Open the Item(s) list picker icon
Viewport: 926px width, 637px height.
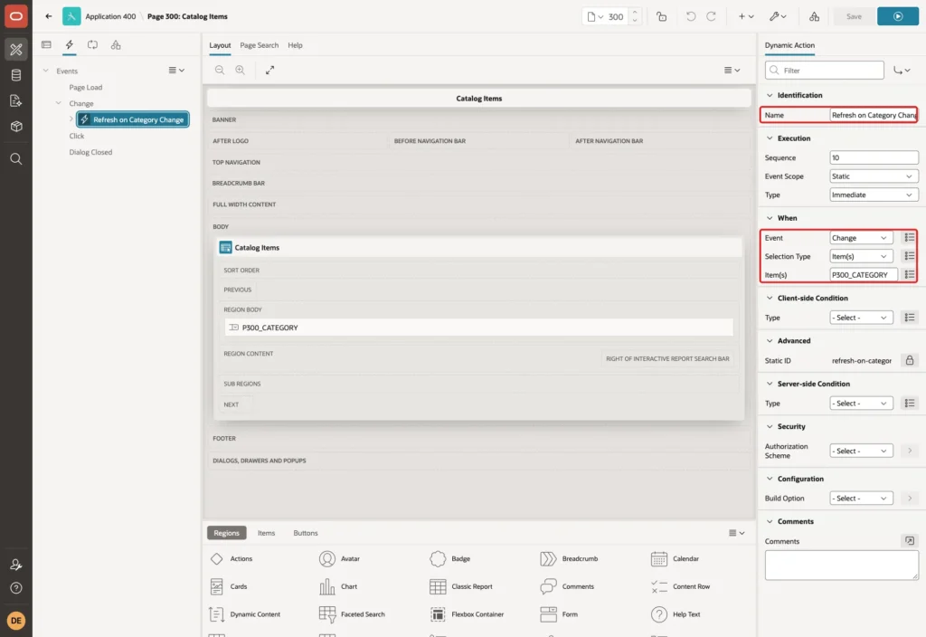pos(909,275)
